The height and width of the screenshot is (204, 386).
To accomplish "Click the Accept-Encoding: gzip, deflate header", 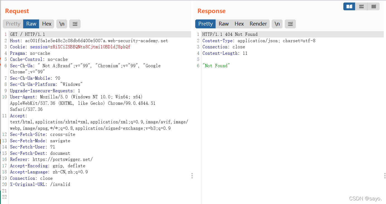I will 48,166.
